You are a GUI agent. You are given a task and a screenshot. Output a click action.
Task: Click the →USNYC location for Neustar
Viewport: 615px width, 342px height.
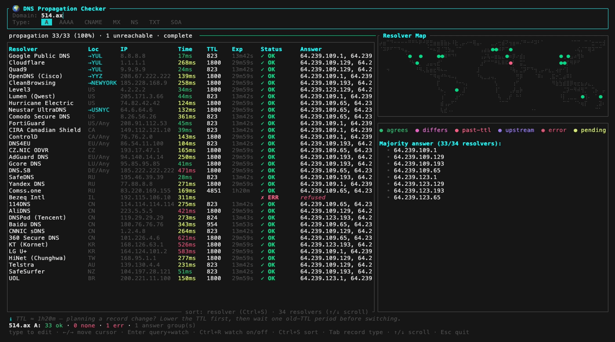point(99,110)
